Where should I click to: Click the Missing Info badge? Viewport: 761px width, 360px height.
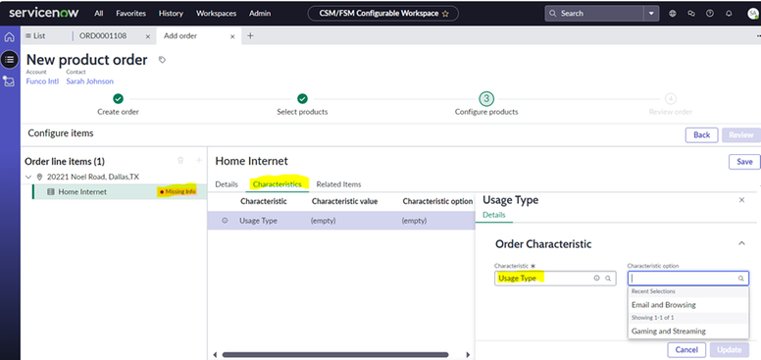tap(178, 192)
